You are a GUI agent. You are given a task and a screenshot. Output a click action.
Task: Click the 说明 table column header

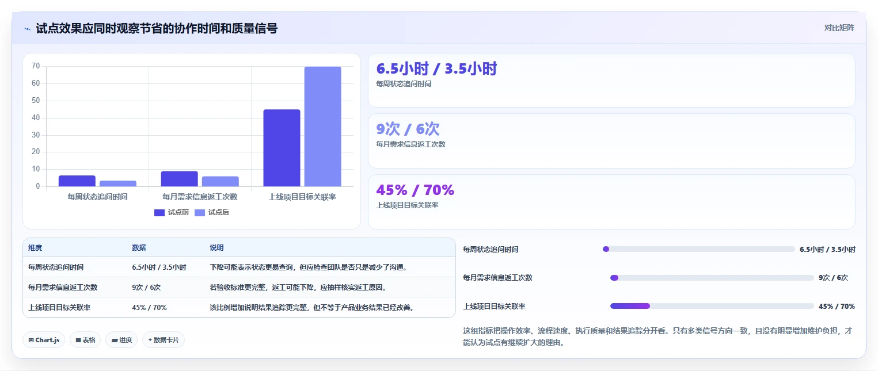click(216, 247)
